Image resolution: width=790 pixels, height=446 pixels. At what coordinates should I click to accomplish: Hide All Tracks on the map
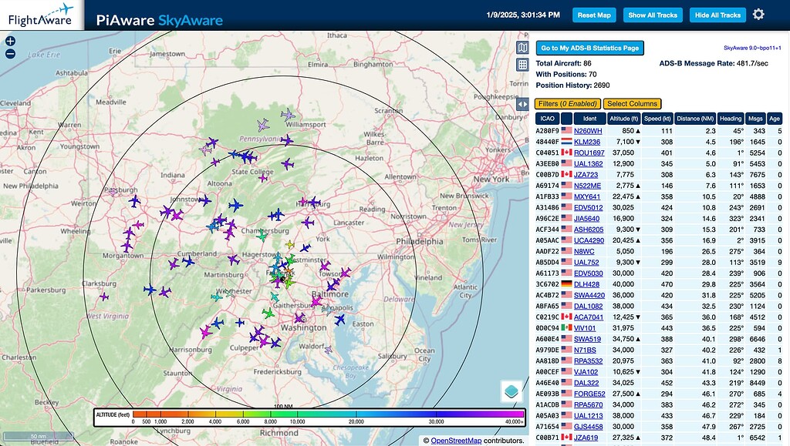coord(717,14)
